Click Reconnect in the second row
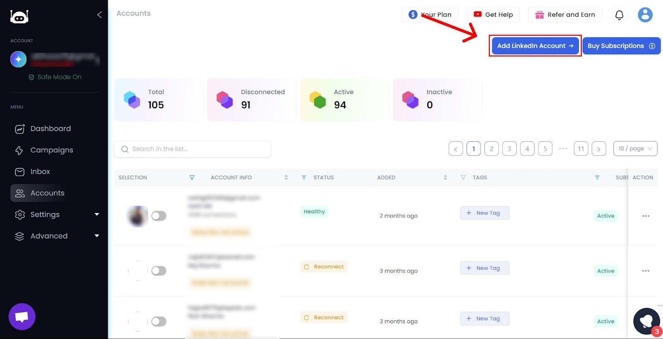This screenshot has width=663, height=339. tap(324, 267)
